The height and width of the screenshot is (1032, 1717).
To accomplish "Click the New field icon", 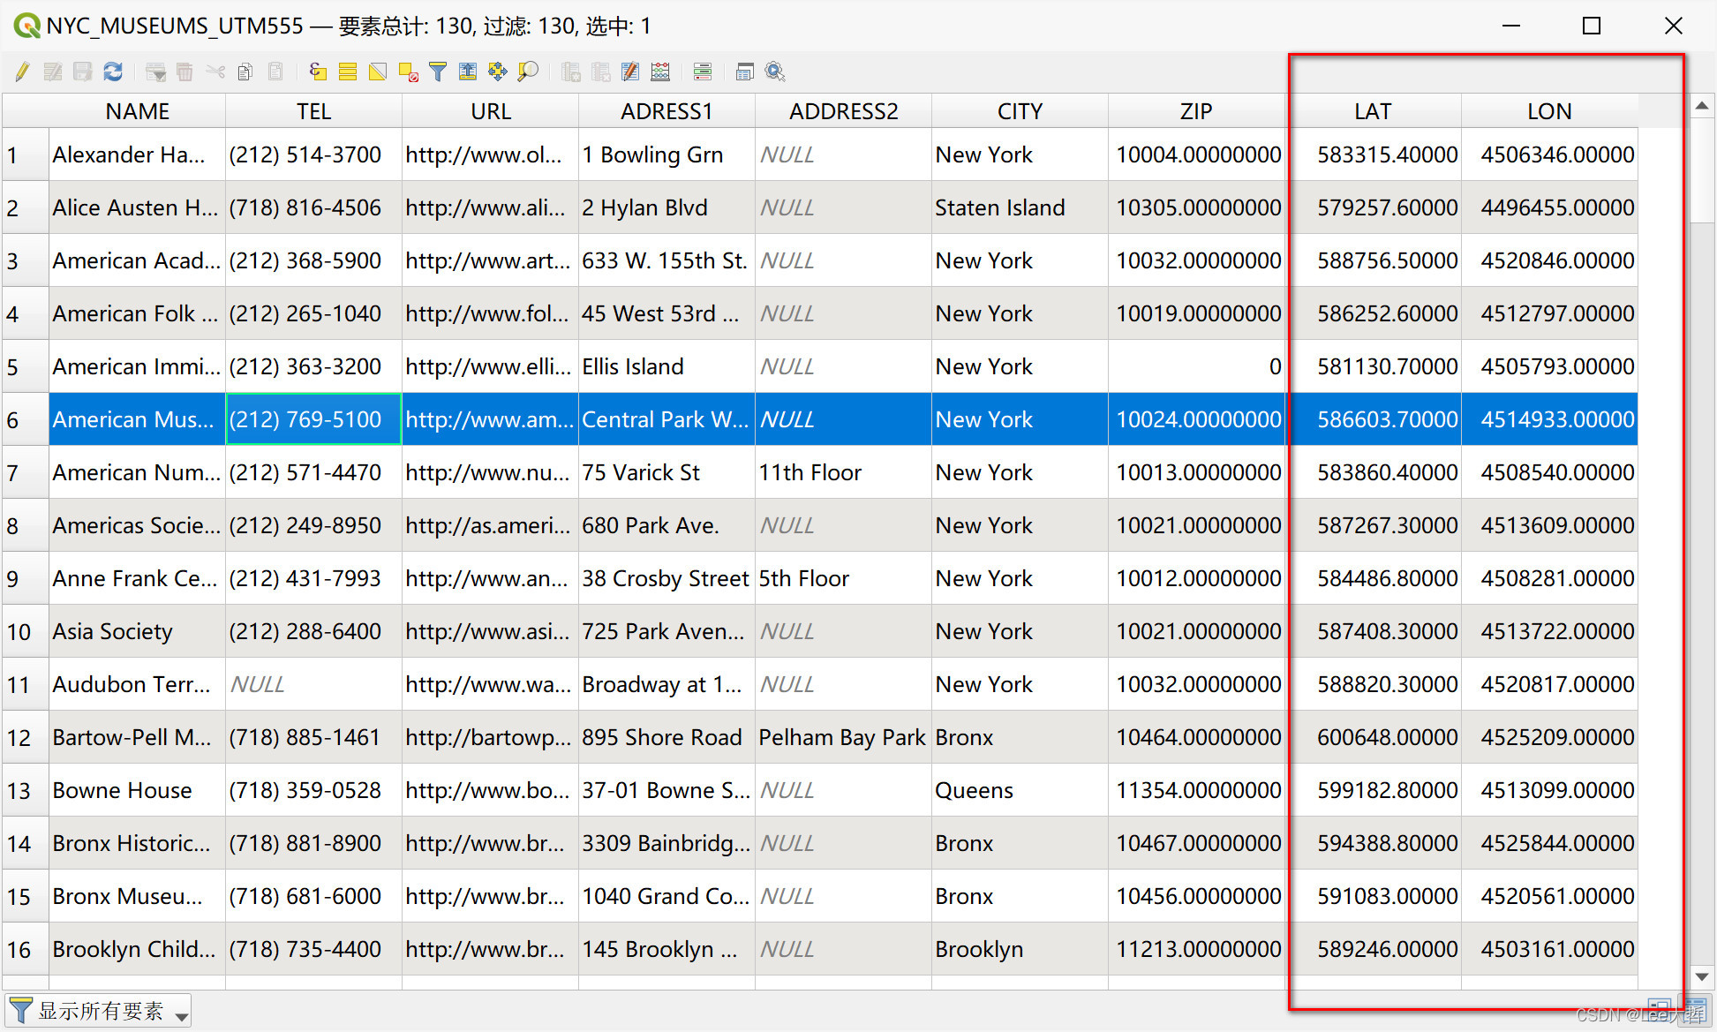I will coord(571,72).
